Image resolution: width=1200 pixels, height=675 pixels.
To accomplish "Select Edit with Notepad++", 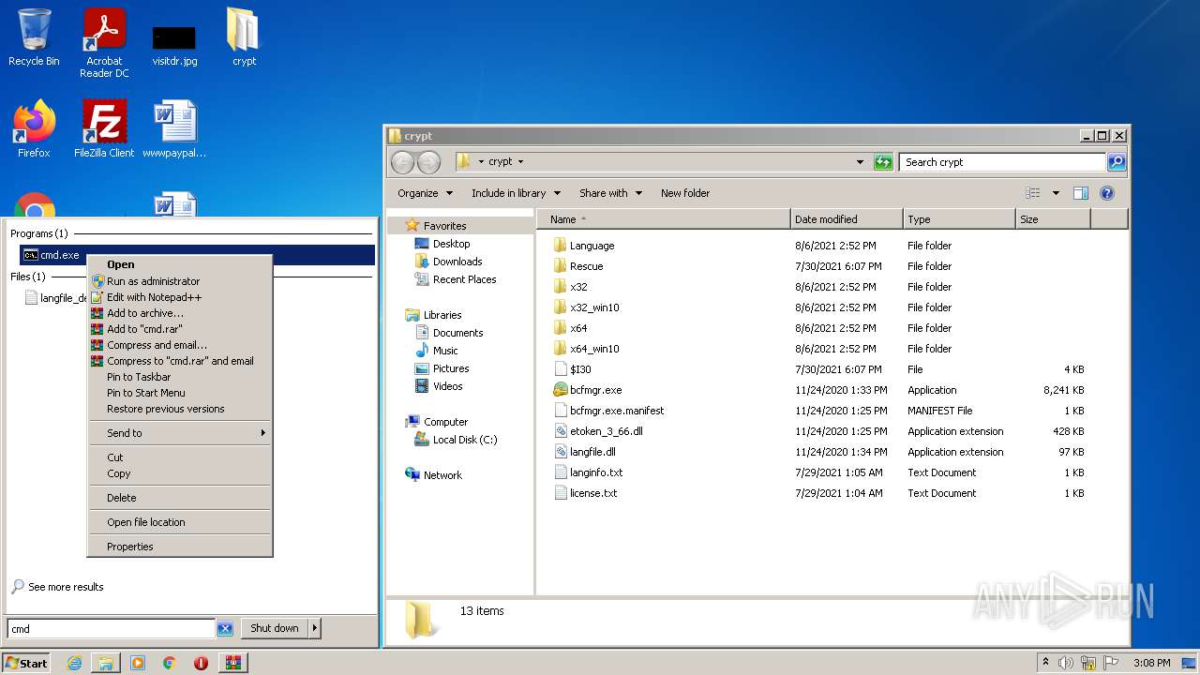I will pyautogui.click(x=179, y=297).
